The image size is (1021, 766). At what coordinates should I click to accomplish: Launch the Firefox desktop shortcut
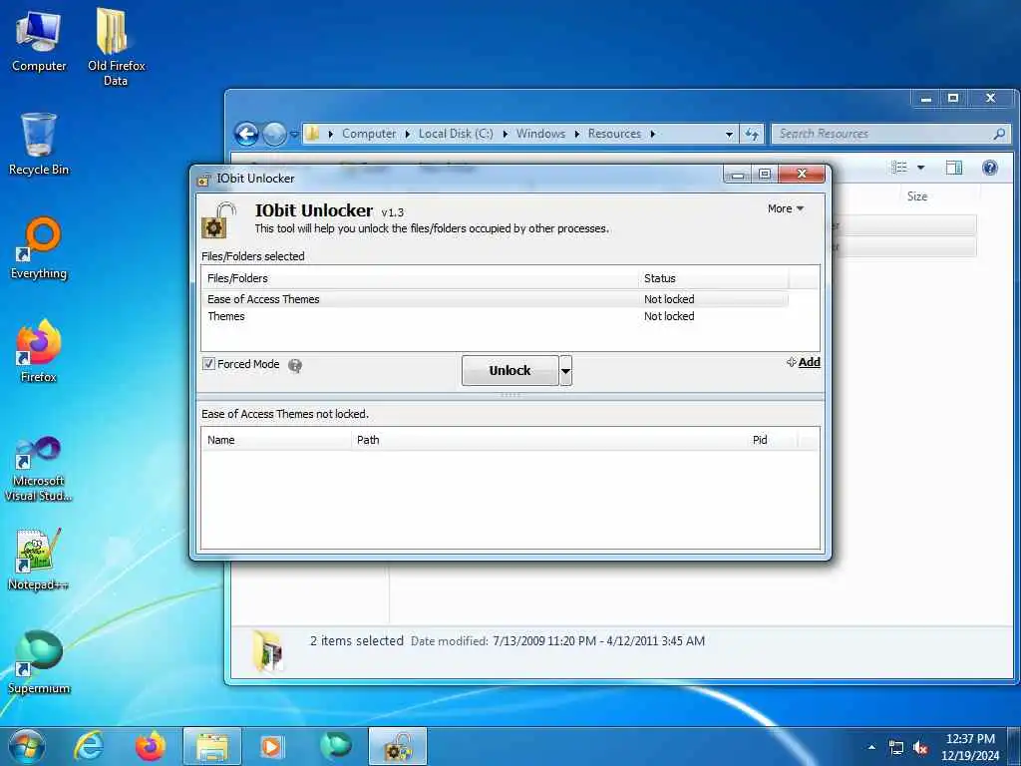click(x=39, y=350)
